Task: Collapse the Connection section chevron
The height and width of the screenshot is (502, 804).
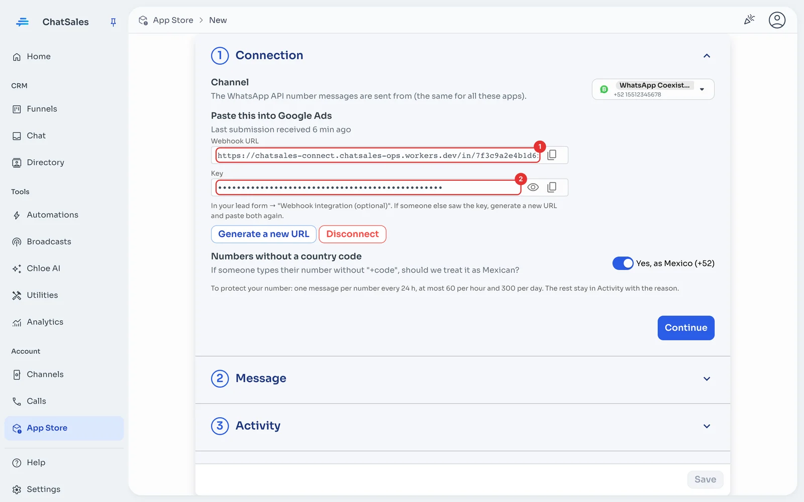Action: click(x=707, y=56)
